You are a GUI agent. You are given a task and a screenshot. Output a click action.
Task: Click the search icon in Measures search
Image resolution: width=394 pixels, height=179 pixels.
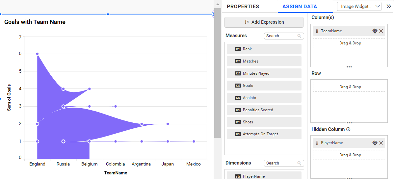[x=299, y=36]
